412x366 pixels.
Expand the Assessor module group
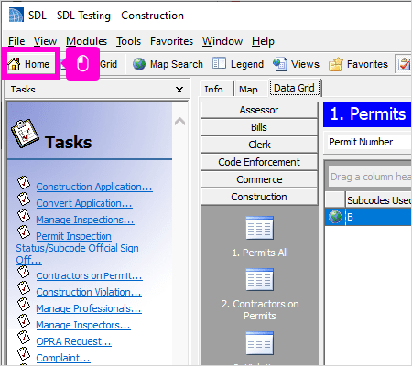click(259, 110)
